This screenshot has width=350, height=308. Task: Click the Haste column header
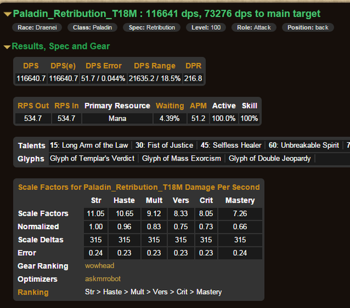tap(124, 201)
